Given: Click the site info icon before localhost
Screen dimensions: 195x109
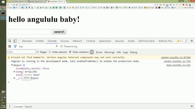Looking at the screenshot, I should pos(20,5).
